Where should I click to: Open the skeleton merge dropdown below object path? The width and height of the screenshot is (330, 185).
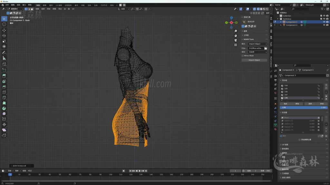tap(257, 52)
